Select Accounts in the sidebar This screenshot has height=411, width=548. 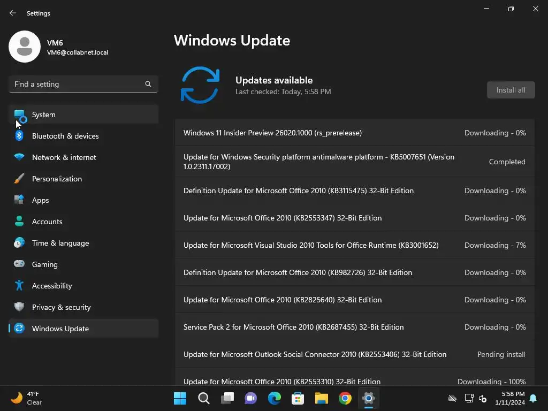point(83,221)
